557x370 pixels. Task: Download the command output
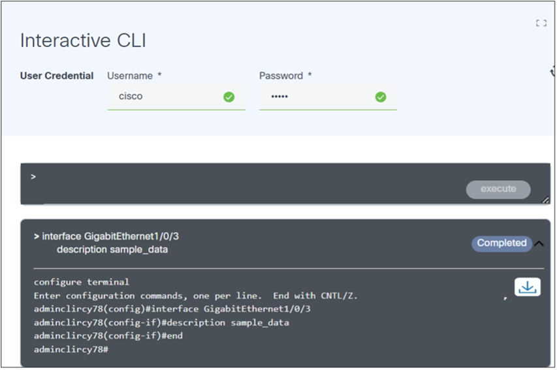[527, 287]
